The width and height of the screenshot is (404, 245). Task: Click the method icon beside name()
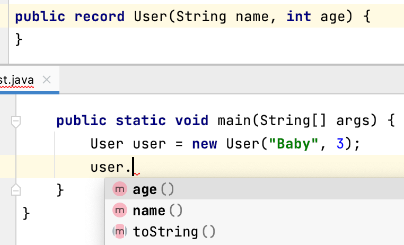click(120, 211)
